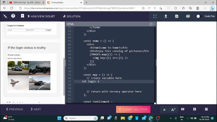Go to the Previous problem

pyautogui.click(x=15, y=109)
